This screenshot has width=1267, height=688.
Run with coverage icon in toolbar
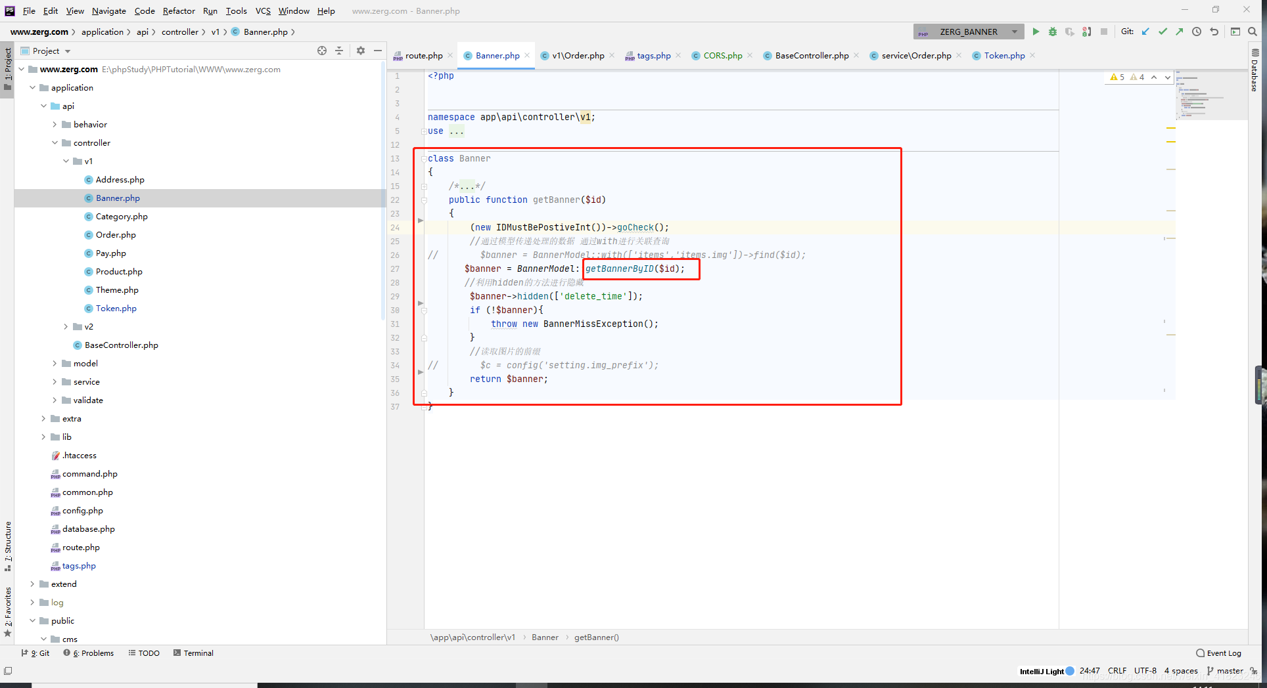tap(1070, 32)
